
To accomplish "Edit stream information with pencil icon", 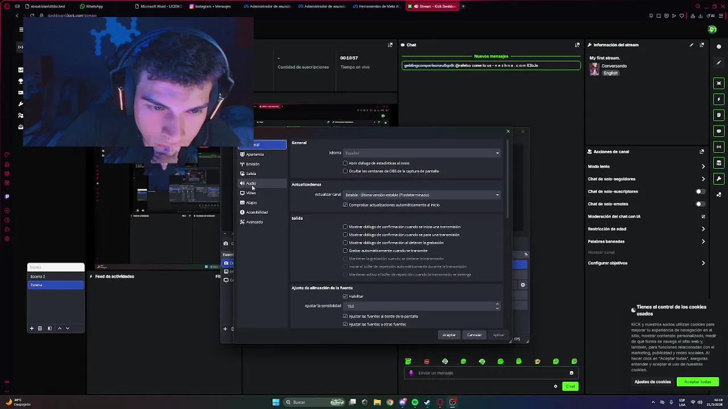I will pos(692,45).
